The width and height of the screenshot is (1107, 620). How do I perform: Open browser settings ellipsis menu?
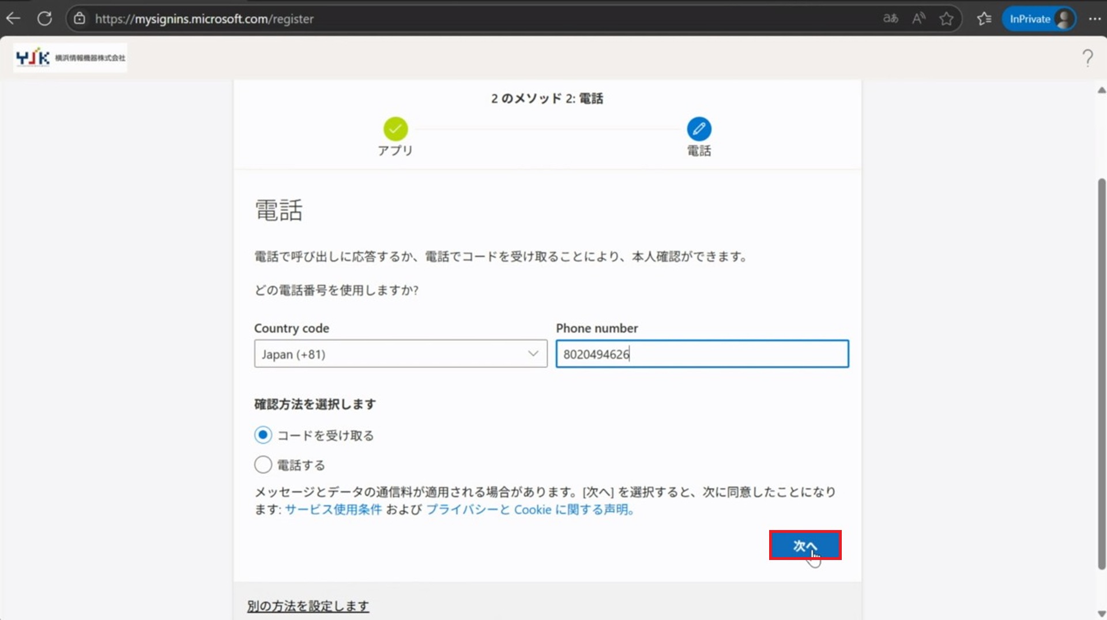click(x=1094, y=18)
